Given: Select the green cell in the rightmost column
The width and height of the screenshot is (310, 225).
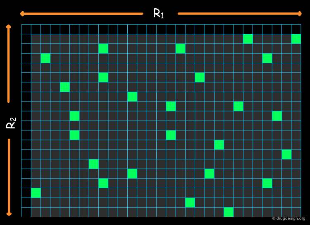Looking at the screenshot, I should tap(296, 39).
